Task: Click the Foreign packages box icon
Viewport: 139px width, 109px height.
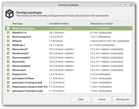Action: 10,14
